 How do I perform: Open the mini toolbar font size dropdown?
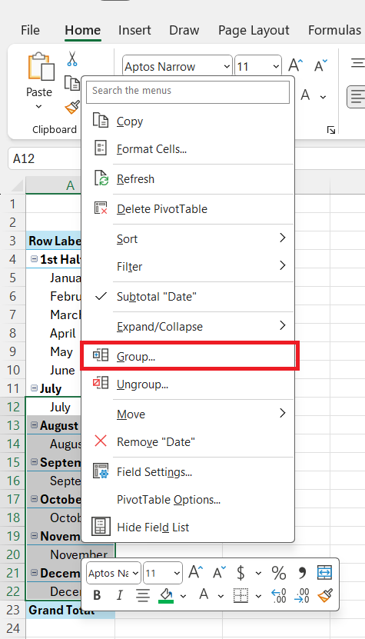tap(177, 573)
